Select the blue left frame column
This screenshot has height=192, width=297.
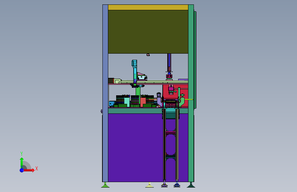coord(105,93)
